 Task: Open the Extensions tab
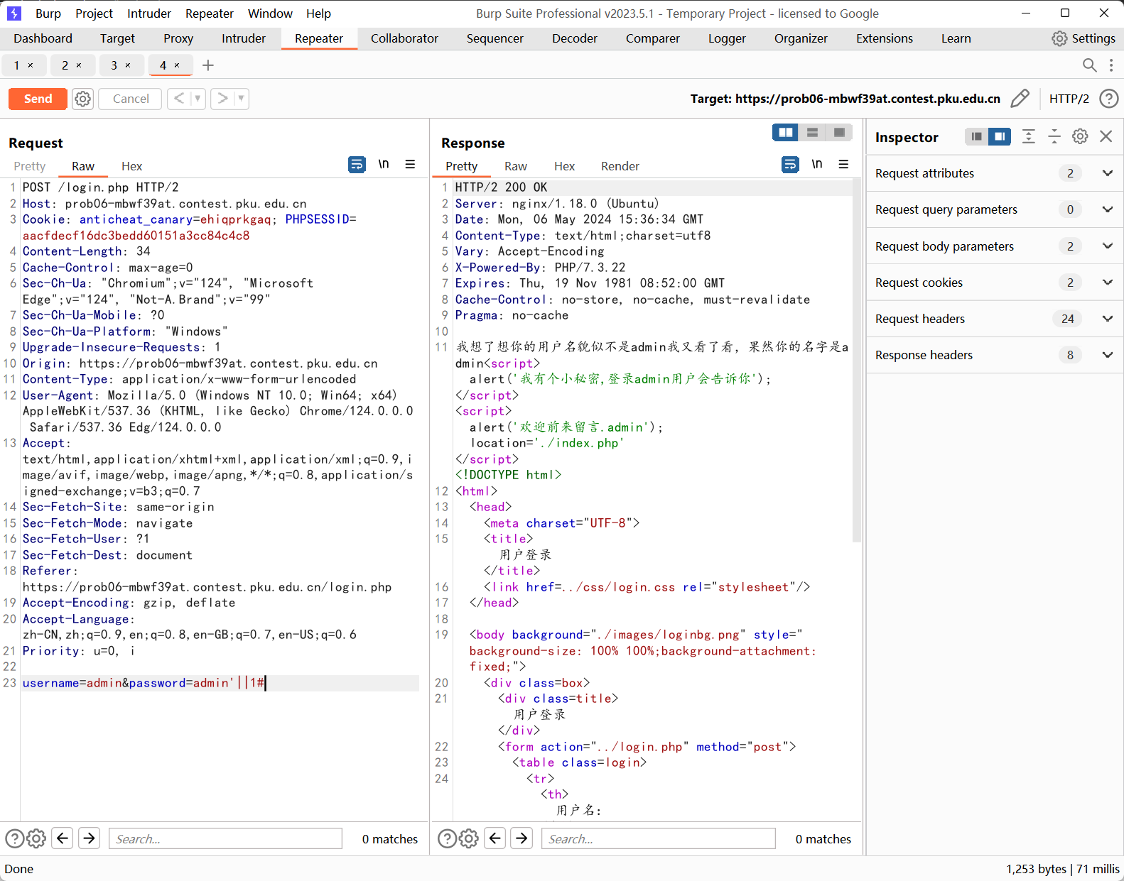coord(885,38)
